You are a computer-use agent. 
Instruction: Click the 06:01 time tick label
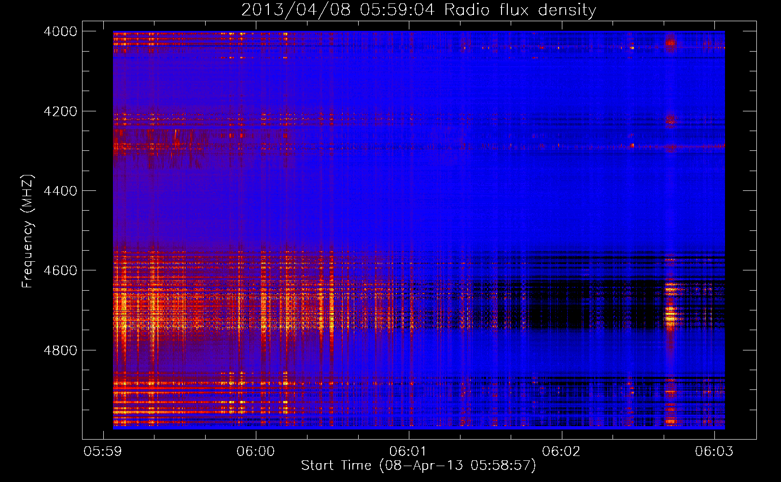[x=408, y=452]
